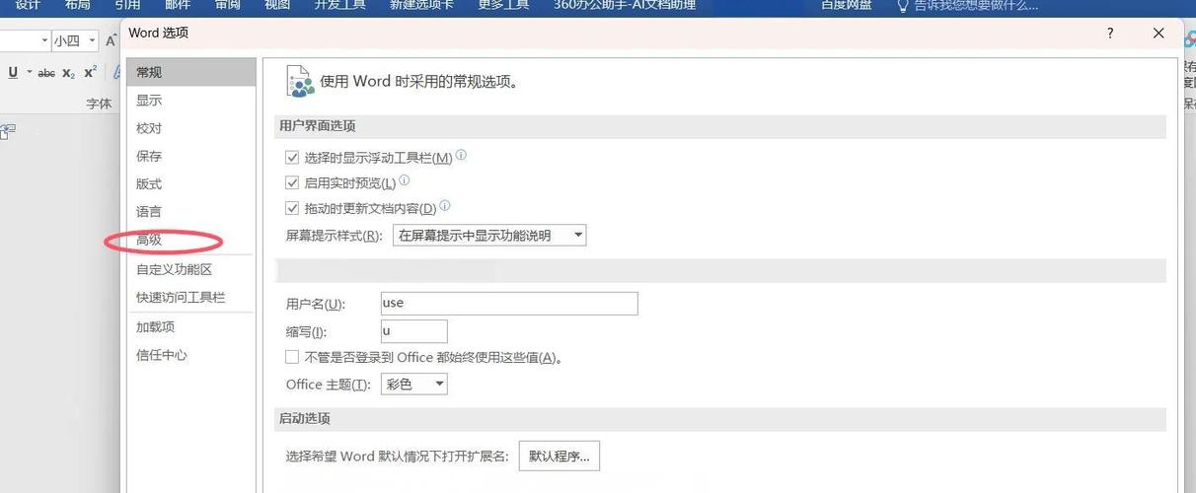
Task: Open the font name dropdown arrow
Action: pos(44,40)
